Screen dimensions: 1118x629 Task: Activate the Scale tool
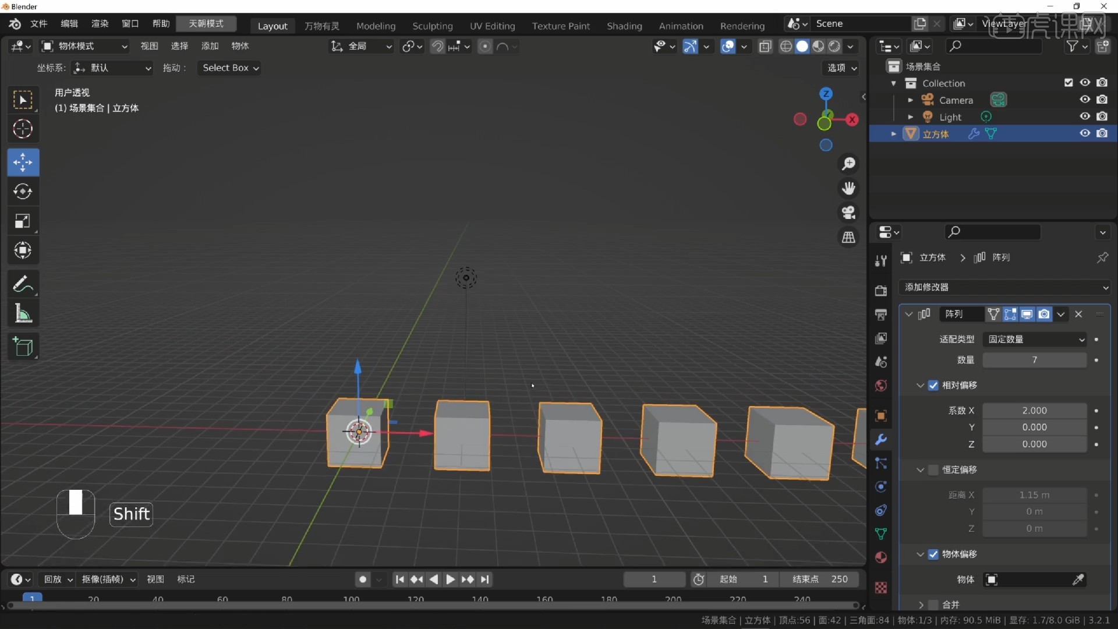(x=23, y=221)
